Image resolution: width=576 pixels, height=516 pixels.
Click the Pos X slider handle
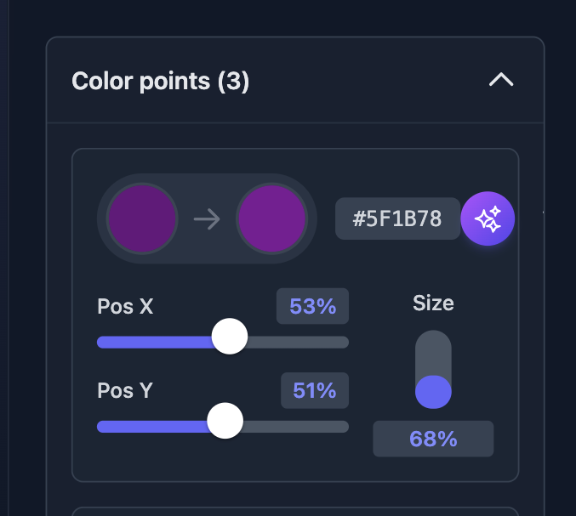[x=229, y=337]
